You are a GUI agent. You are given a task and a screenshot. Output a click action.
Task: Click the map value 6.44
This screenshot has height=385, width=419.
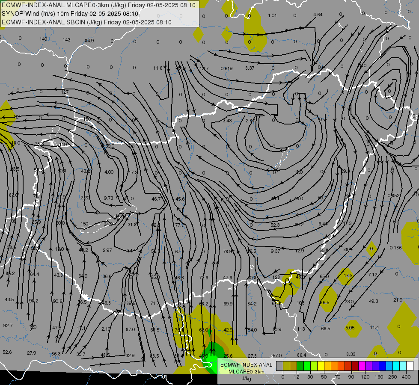323,224
